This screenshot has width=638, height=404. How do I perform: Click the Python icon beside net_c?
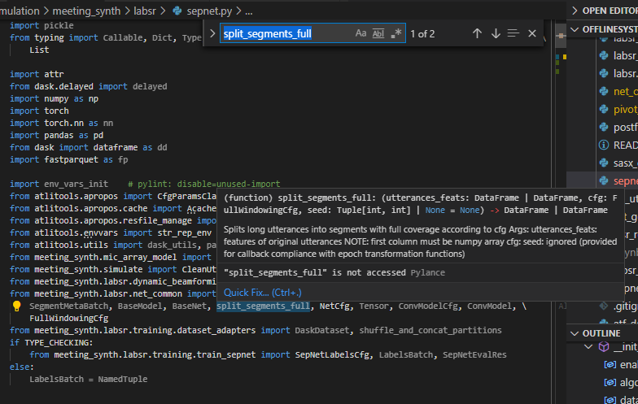tap(604, 91)
